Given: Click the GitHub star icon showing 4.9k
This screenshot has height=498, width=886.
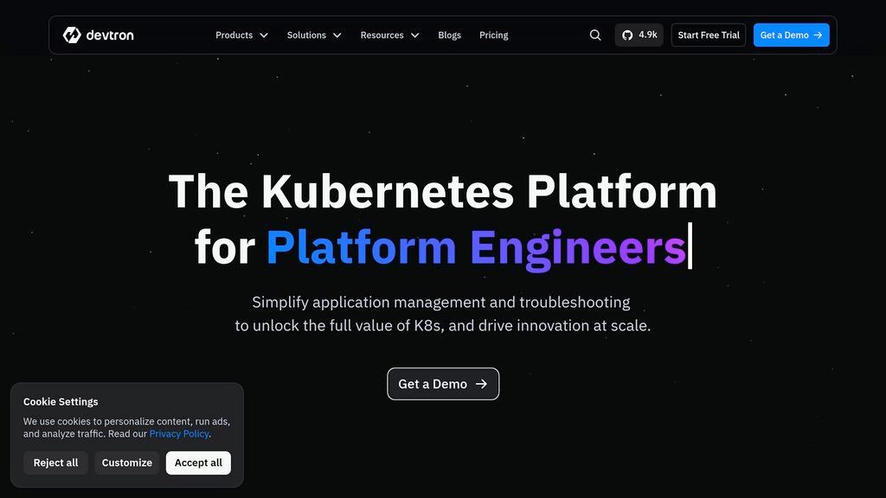Looking at the screenshot, I should click(x=626, y=35).
